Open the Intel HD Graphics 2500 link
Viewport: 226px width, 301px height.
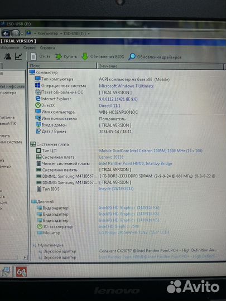[x=118, y=226]
